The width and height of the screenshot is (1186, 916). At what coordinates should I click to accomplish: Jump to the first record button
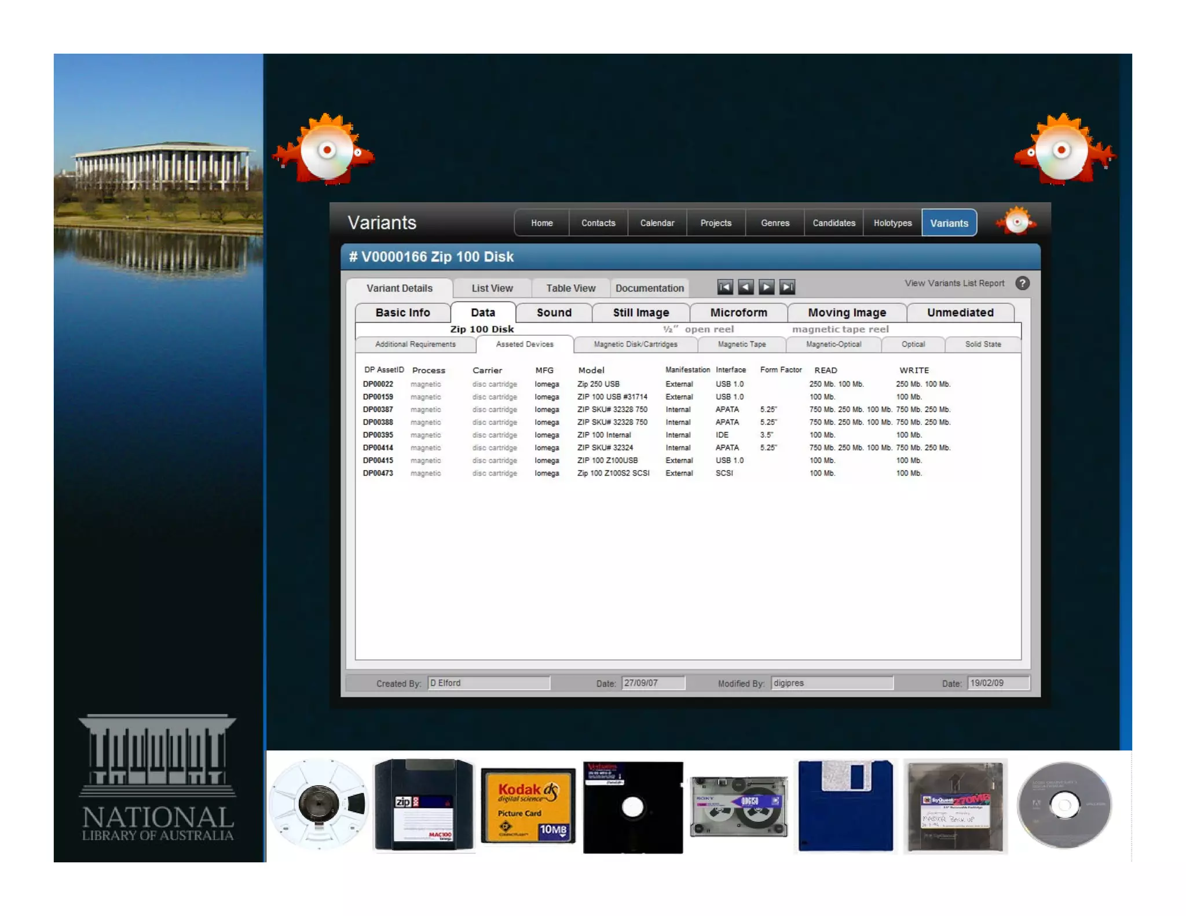(x=724, y=287)
